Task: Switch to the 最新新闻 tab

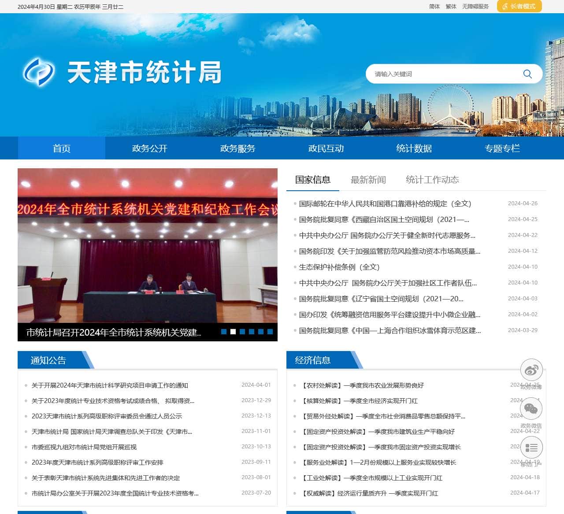Action: [x=368, y=179]
